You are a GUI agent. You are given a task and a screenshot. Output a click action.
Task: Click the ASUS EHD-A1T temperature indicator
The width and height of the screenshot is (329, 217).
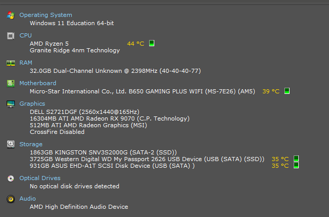click(296, 165)
